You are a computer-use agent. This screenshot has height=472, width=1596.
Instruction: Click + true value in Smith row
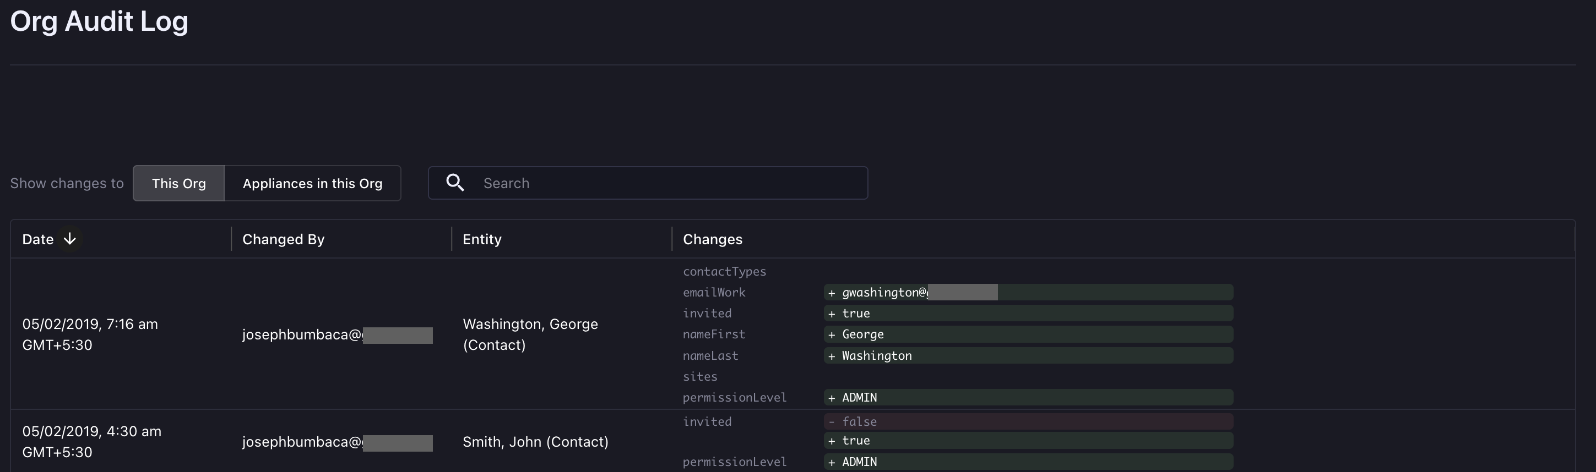[1029, 441]
